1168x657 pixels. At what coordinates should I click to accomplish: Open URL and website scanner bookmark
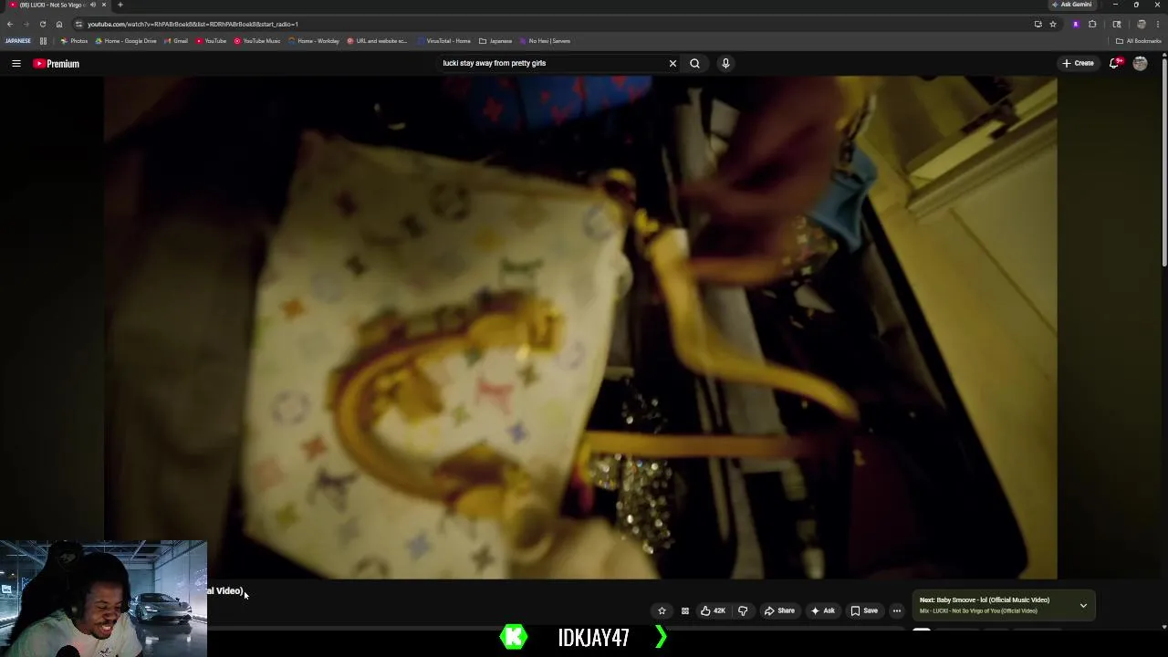click(x=377, y=41)
